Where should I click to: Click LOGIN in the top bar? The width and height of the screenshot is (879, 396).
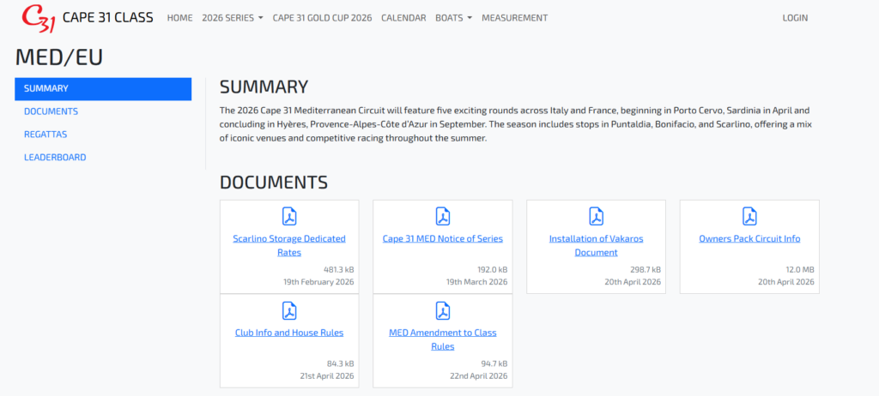coord(795,18)
